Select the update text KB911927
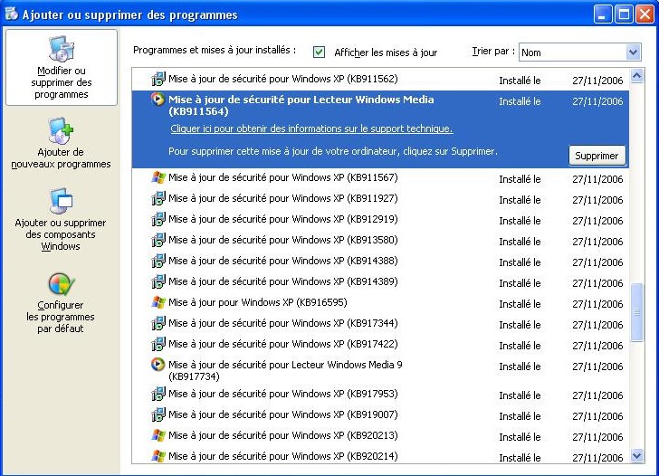Image resolution: width=659 pixels, height=476 pixels. (282, 198)
